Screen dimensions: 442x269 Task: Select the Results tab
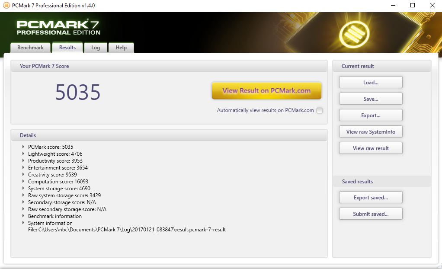coord(67,48)
